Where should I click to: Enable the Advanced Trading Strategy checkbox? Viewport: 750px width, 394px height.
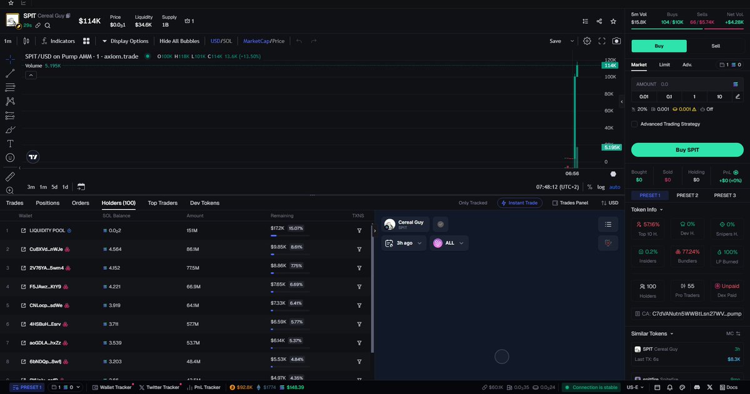pyautogui.click(x=634, y=124)
